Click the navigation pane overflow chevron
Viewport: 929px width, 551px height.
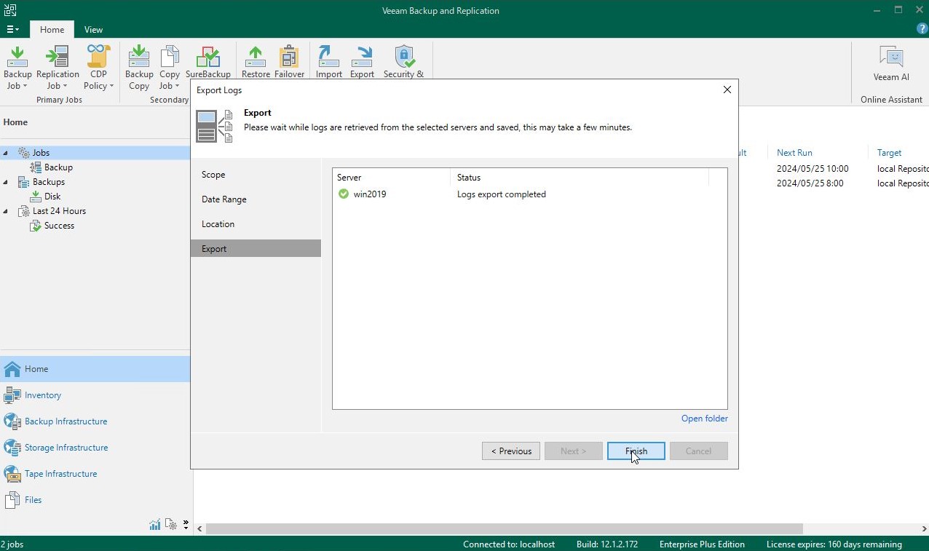(186, 524)
